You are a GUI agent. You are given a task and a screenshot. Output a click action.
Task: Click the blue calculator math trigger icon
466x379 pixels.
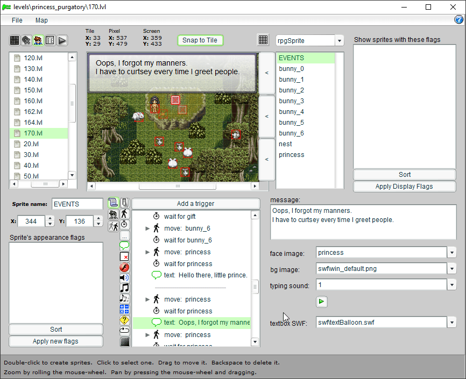point(124,309)
